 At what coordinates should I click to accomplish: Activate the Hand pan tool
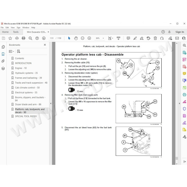click(x=76, y=38)
